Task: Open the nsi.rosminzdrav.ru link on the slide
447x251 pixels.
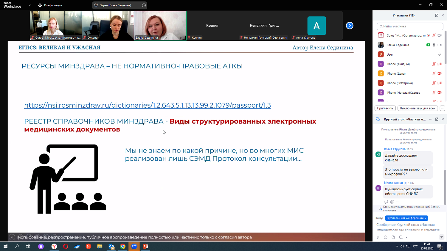Action: click(147, 105)
